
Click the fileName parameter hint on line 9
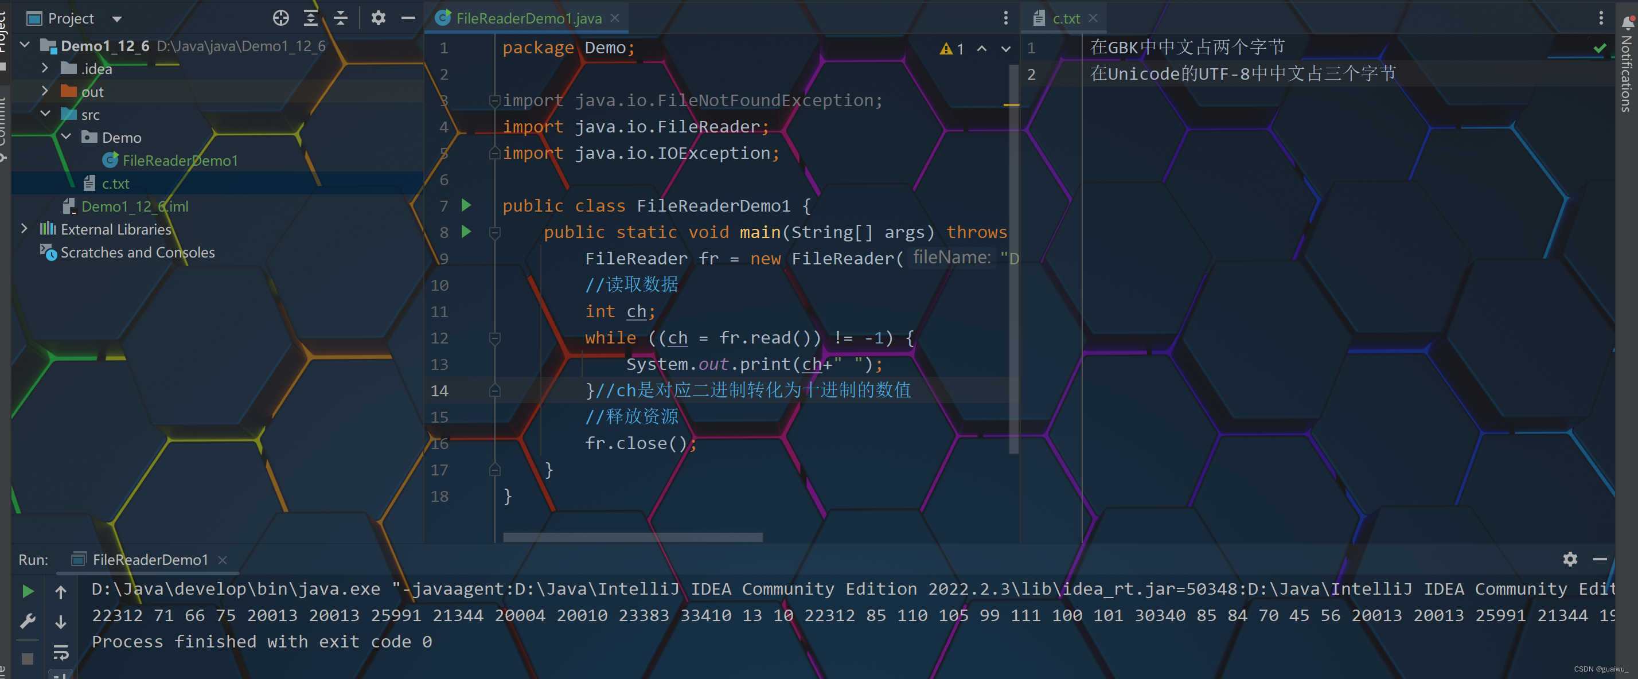pos(952,257)
